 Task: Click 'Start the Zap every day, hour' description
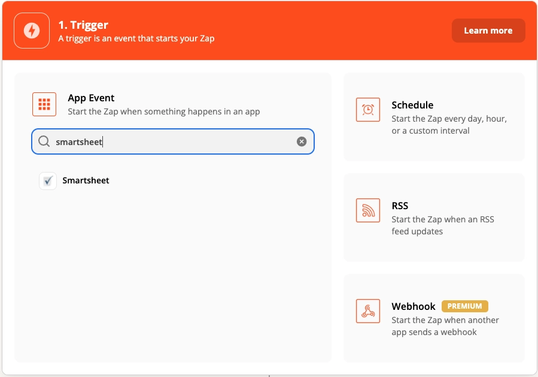(x=449, y=125)
